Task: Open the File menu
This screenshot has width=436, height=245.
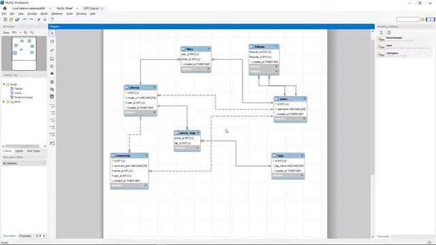Action: (x=4, y=14)
